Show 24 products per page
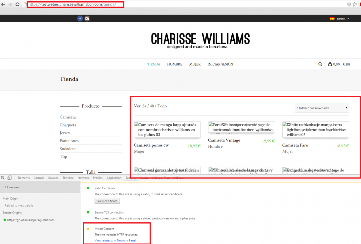The width and height of the screenshot is (361, 244). pos(144,106)
